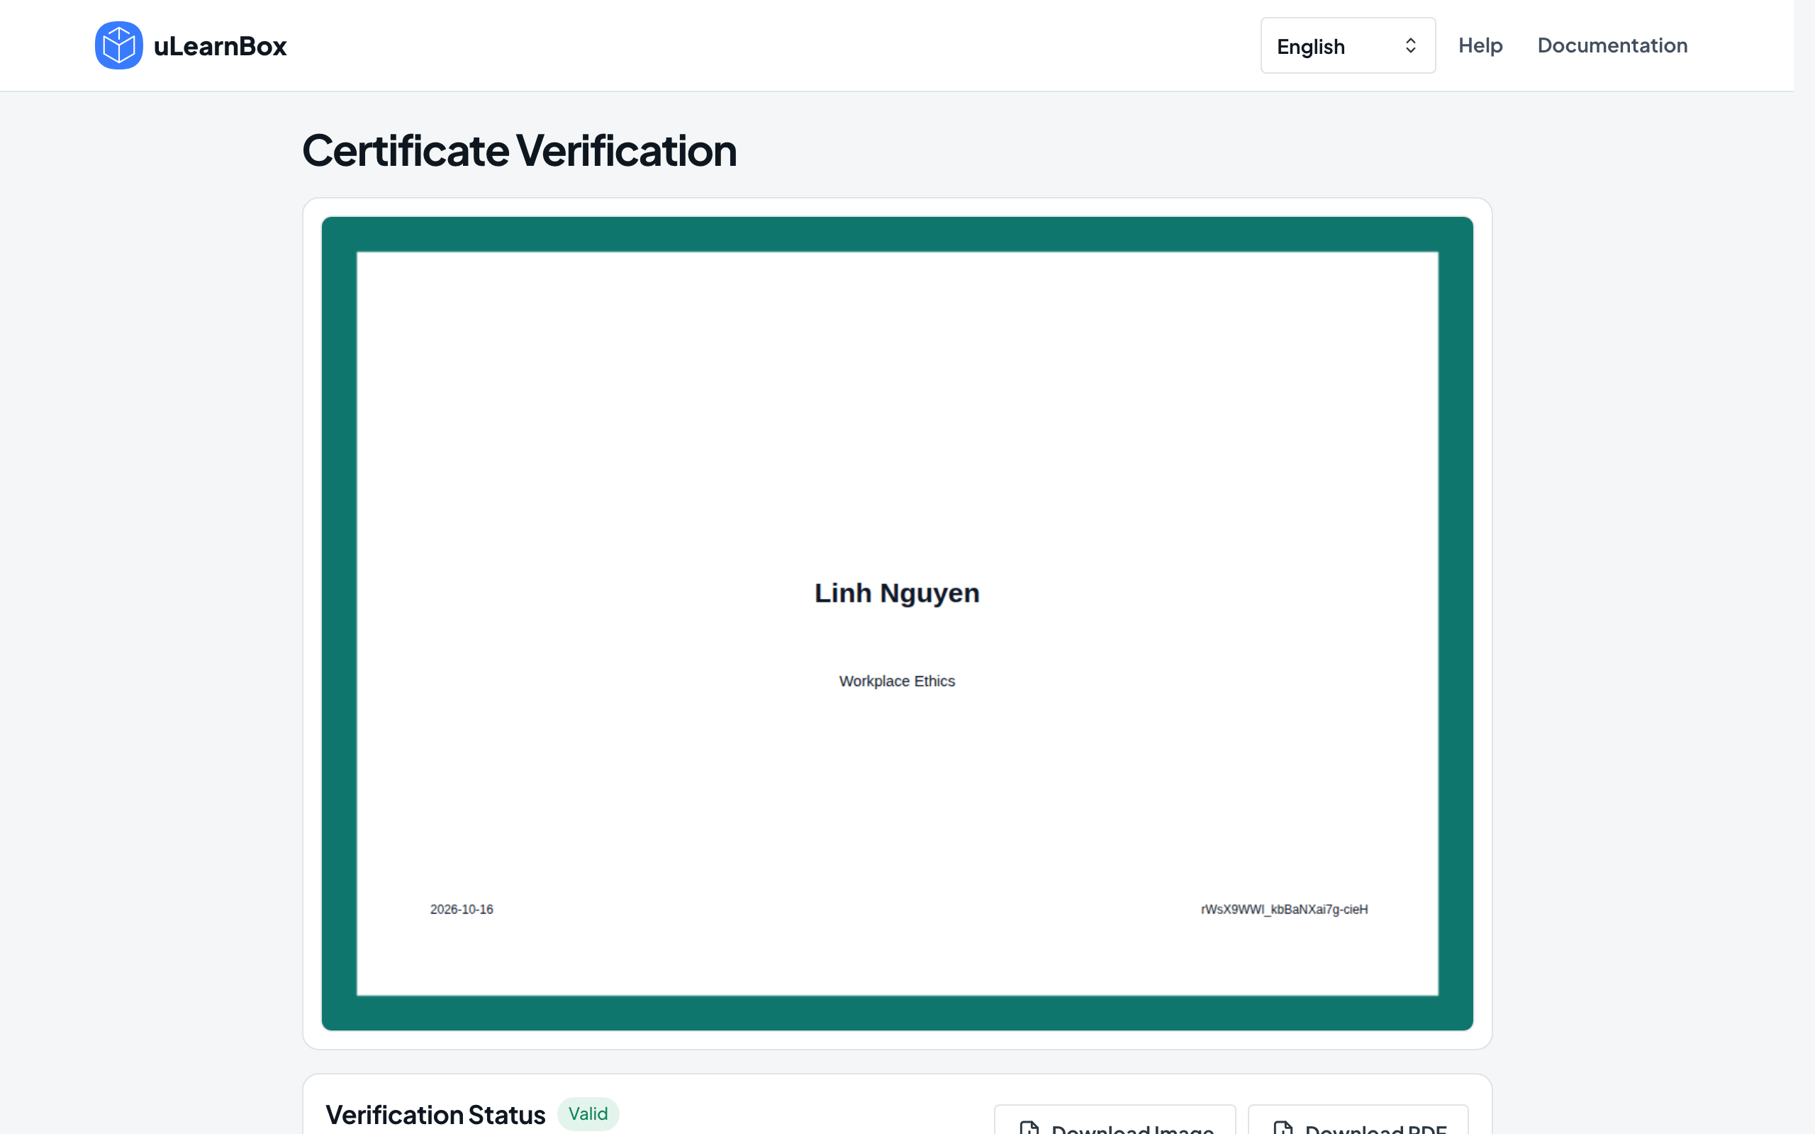Click the file icon in Download Image

point(1029,1127)
